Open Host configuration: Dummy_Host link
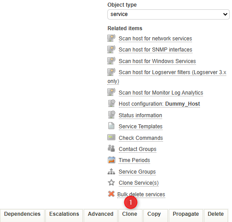 point(159,104)
